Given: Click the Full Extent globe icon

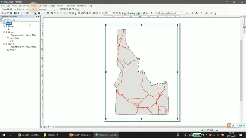Looking at the screenshot, I should point(11,13).
